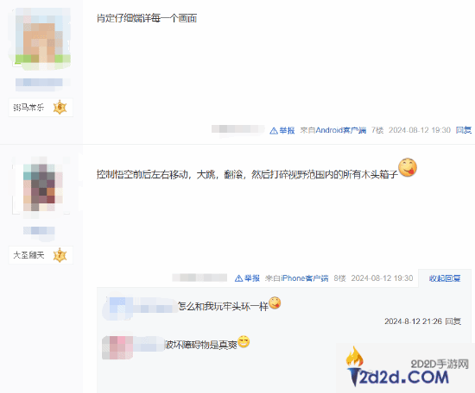Image resolution: width=475 pixels, height=393 pixels.
Task: Collapse replies with 收起回复
Action: click(x=445, y=278)
